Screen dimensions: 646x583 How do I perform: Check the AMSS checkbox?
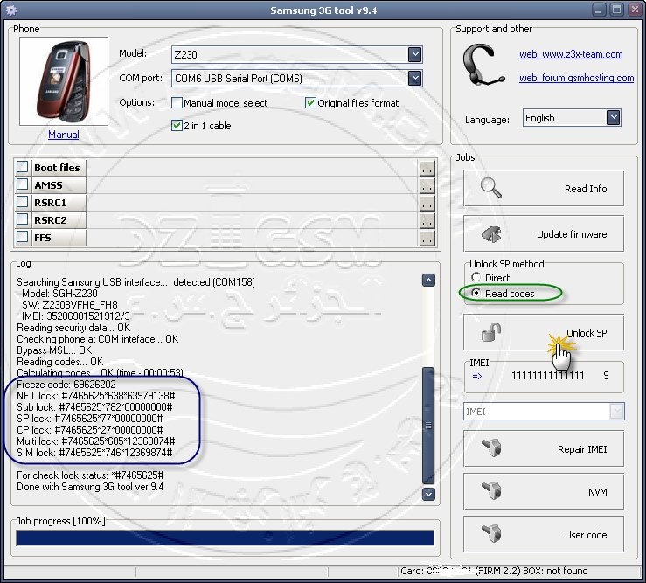coord(22,184)
